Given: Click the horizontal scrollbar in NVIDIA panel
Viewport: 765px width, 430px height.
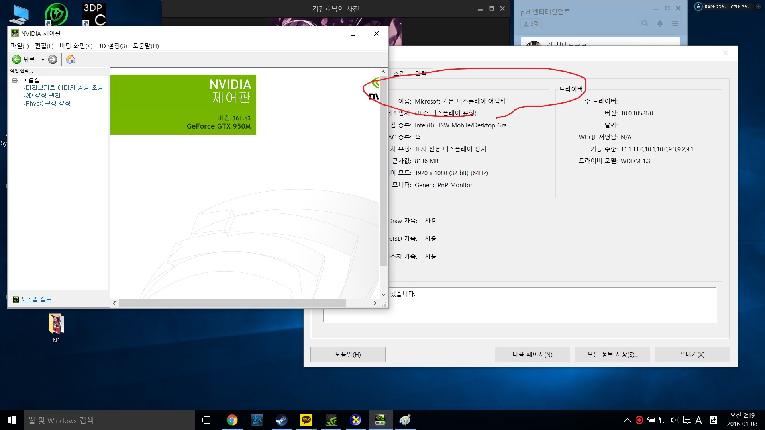Looking at the screenshot, I should click(232, 303).
